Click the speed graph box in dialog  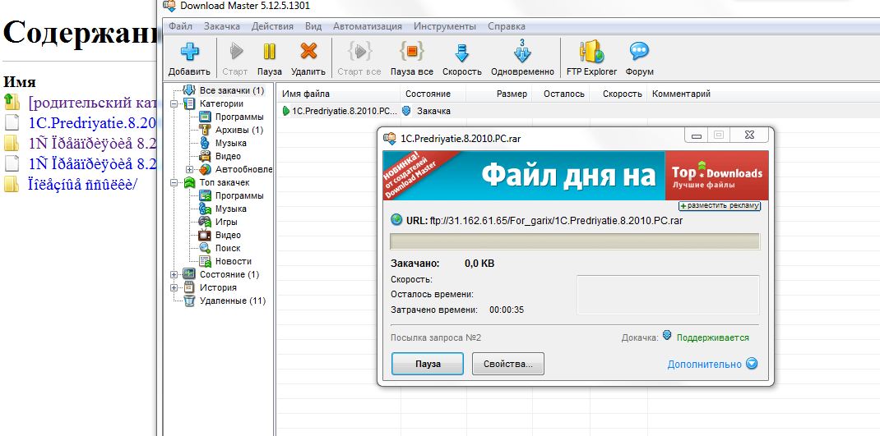click(669, 295)
